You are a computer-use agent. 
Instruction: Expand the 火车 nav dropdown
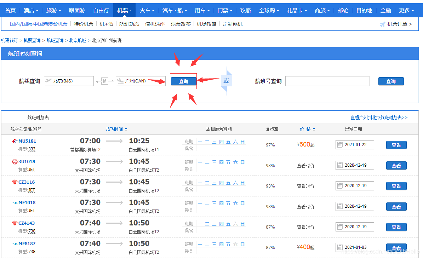pyautogui.click(x=147, y=11)
